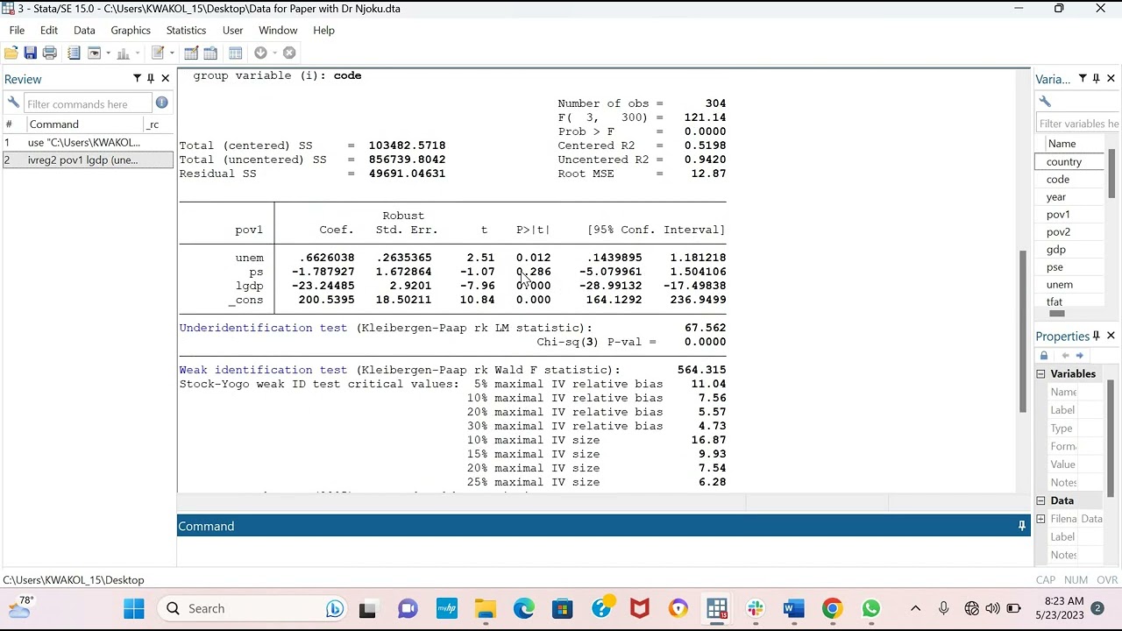Click the _rc column header
The height and width of the screenshot is (631, 1122).
click(x=153, y=124)
